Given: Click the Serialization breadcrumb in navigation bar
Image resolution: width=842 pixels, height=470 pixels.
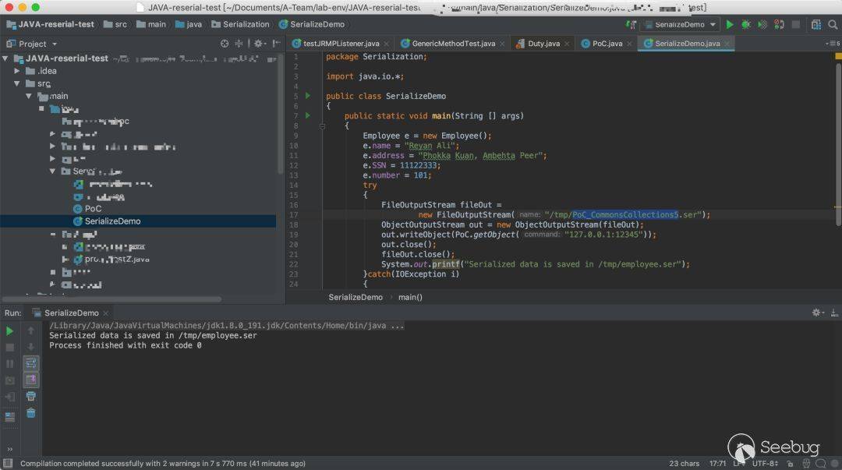Looking at the screenshot, I should coord(246,24).
